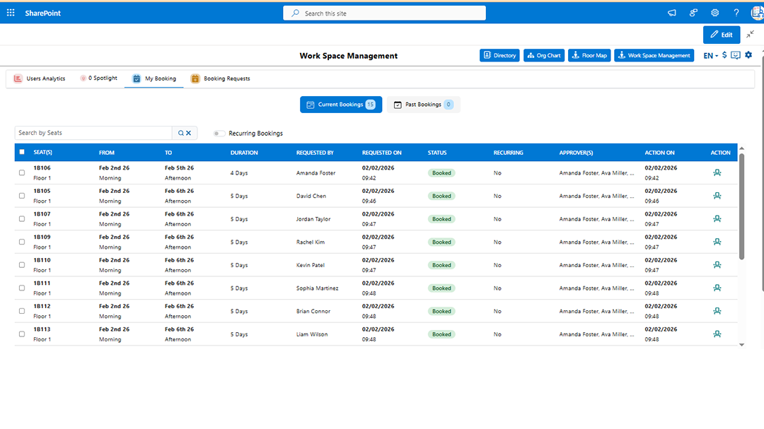Open the feedback chat icon near EN

point(736,54)
